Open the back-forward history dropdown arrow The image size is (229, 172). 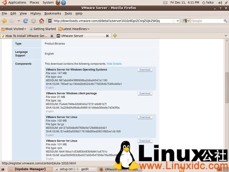point(19,21)
